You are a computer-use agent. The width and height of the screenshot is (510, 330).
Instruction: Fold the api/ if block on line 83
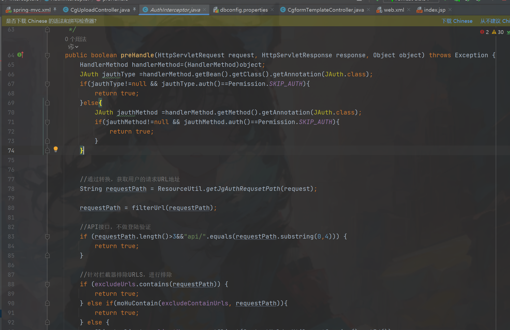(47, 237)
